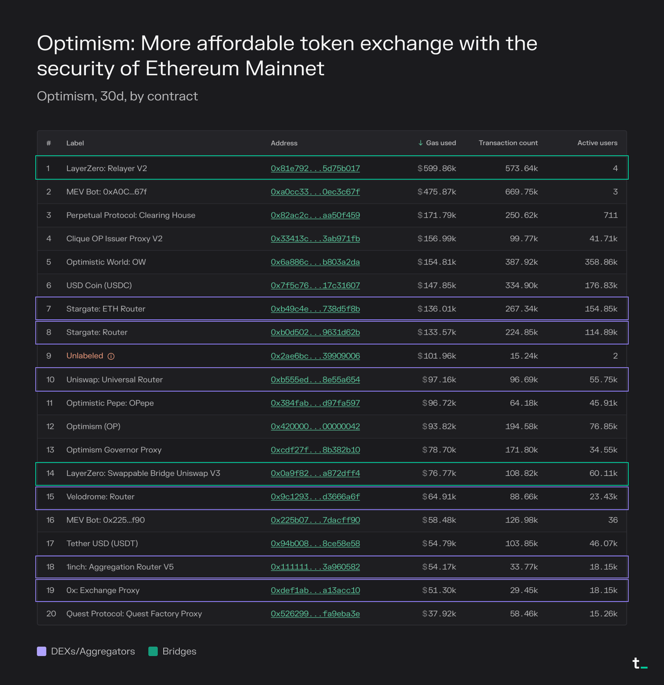The height and width of the screenshot is (685, 664).
Task: Click the info icon beside Unlabeled
Action: tap(111, 356)
